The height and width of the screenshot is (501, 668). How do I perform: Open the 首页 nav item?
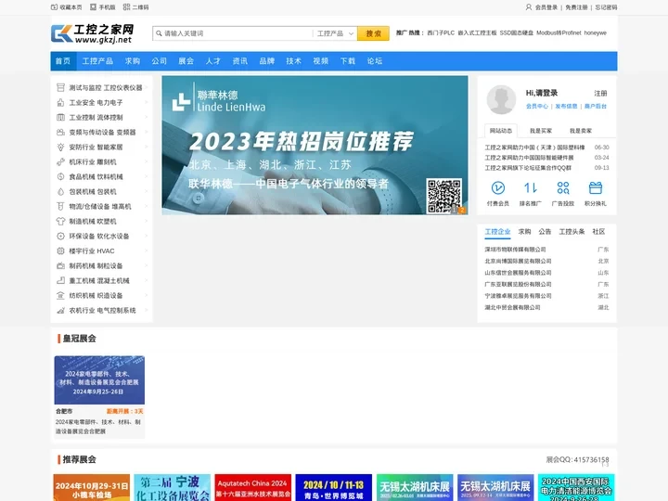pos(63,61)
